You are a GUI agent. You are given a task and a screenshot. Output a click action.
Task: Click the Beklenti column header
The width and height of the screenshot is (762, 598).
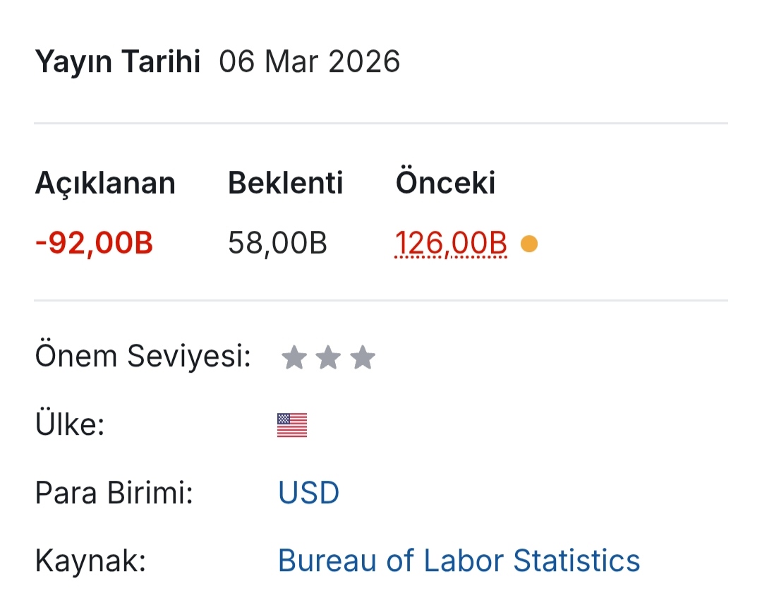(285, 184)
